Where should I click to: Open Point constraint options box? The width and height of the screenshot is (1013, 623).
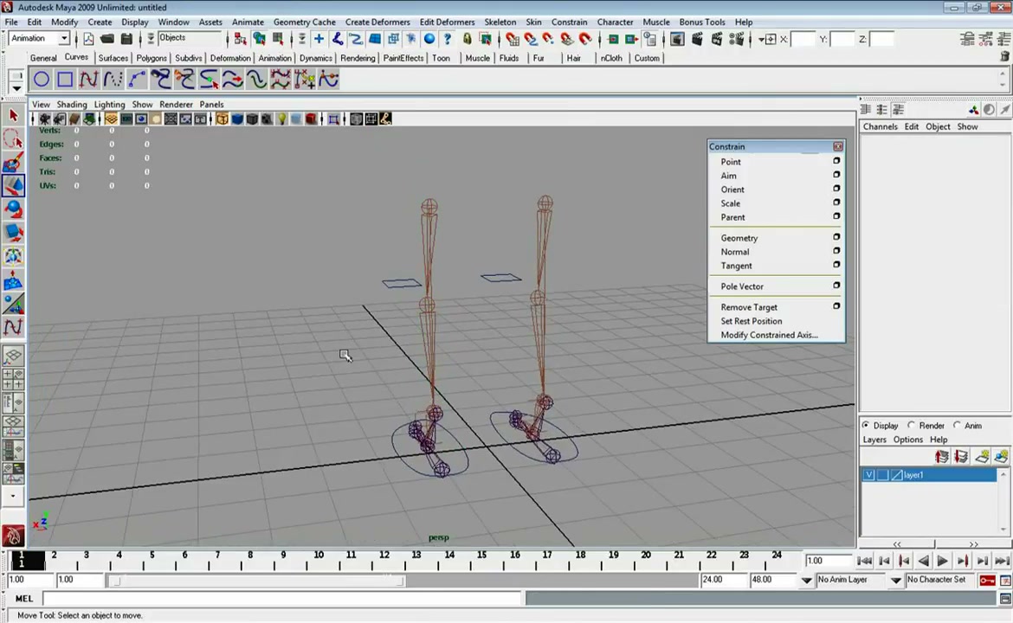(x=836, y=161)
